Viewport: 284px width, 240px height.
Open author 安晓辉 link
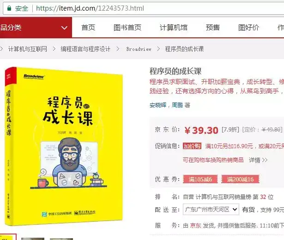[x=158, y=105]
